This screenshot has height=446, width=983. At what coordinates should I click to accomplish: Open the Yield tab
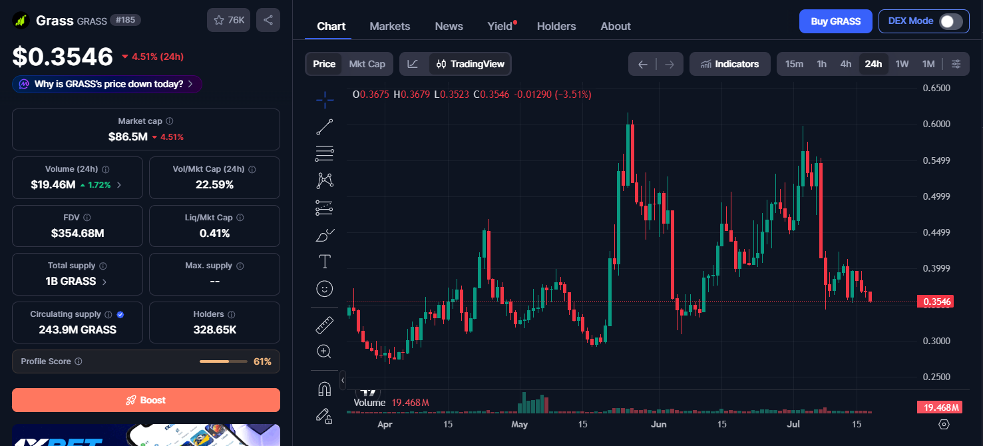pos(500,26)
